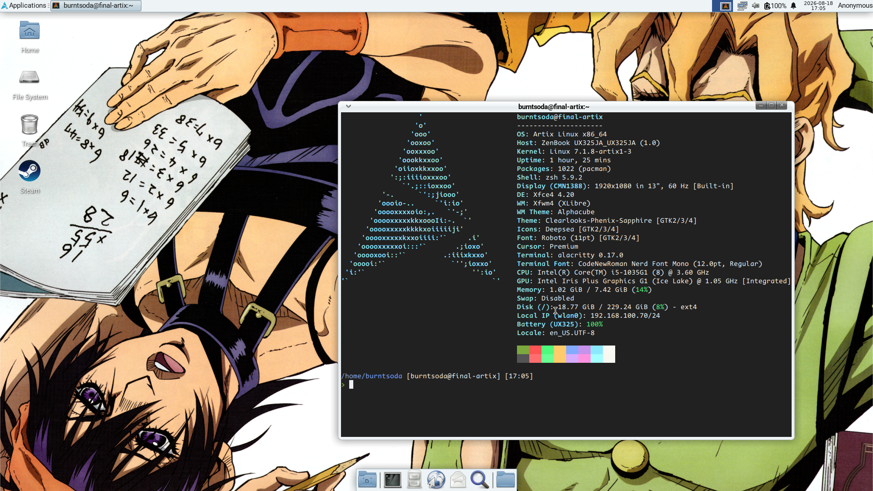Screen dimensions: 873x491
Task: Launch the terminal emulator from the dock
Action: pyautogui.click(x=392, y=480)
